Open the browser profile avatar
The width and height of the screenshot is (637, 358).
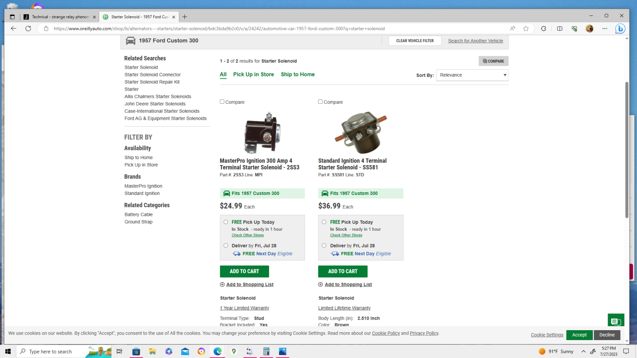[x=590, y=28]
